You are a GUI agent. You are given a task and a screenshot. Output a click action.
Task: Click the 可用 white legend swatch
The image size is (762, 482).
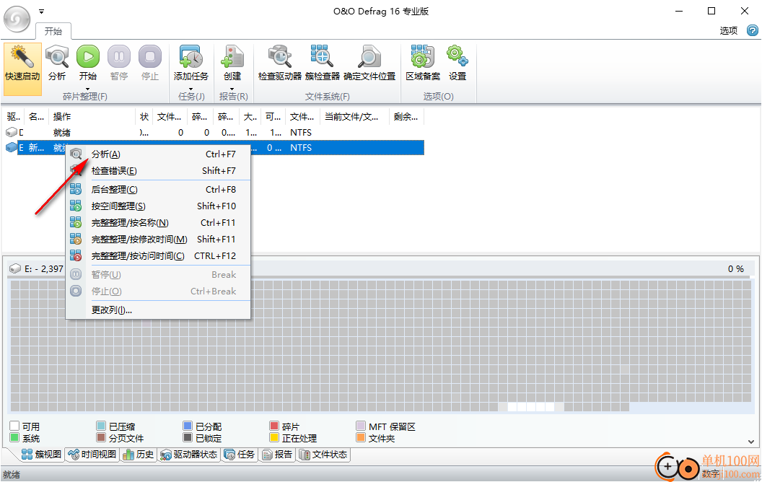14,426
